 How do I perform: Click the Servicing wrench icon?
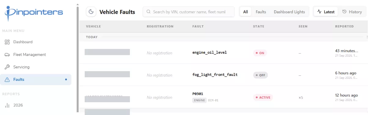(7, 67)
